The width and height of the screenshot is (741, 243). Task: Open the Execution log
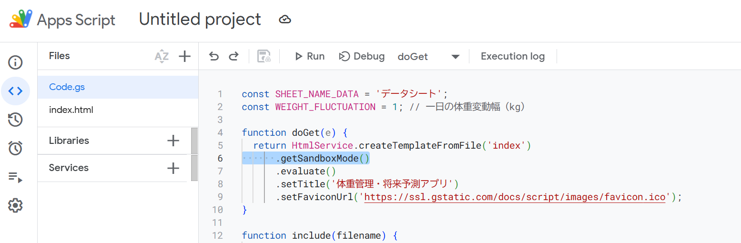(513, 56)
